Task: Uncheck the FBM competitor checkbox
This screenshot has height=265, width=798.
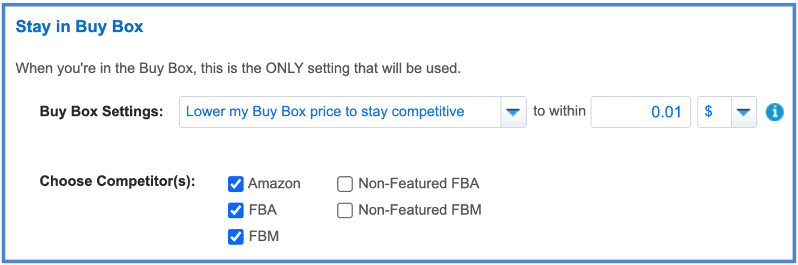Action: [x=236, y=236]
